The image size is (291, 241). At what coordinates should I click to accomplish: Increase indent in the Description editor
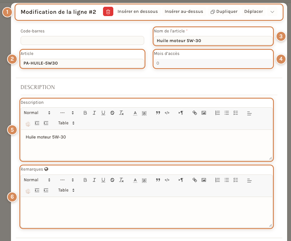(46, 123)
